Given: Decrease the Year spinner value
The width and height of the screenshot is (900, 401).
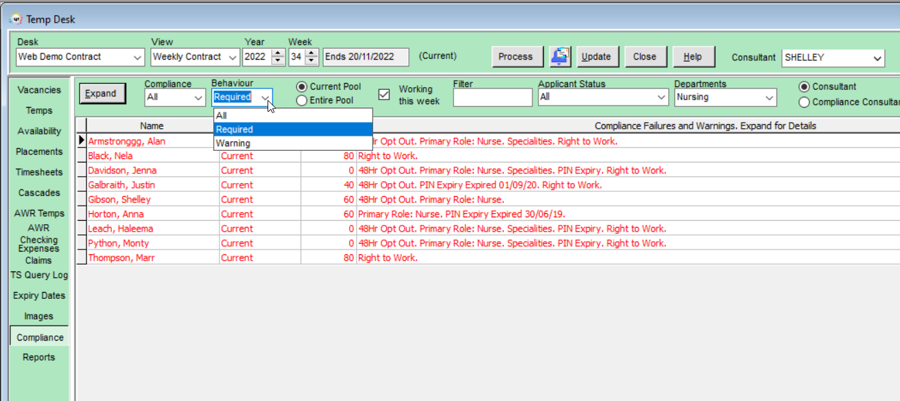Looking at the screenshot, I should click(x=278, y=61).
